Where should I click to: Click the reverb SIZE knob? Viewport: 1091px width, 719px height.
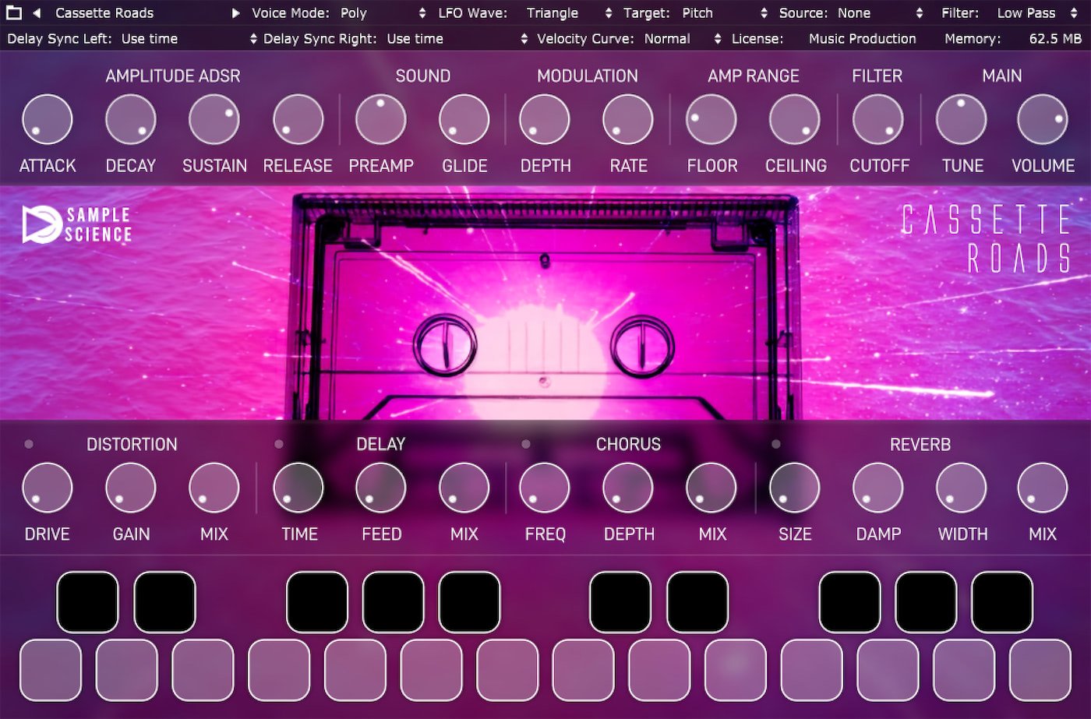(x=794, y=488)
